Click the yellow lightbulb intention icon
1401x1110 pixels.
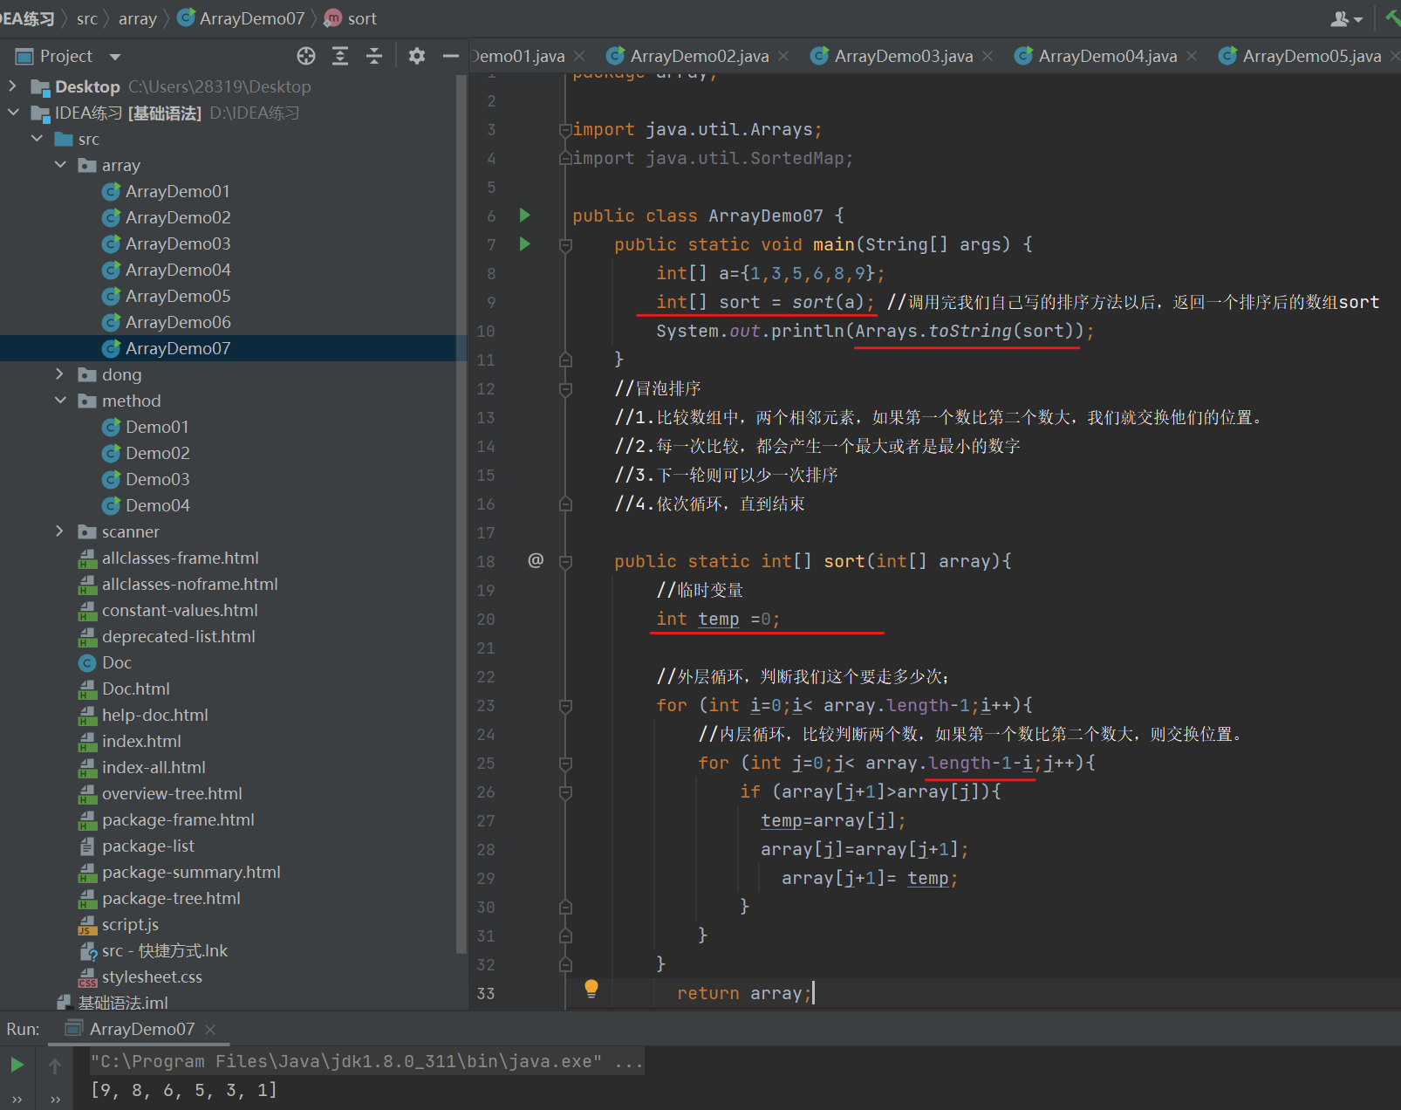pos(591,988)
